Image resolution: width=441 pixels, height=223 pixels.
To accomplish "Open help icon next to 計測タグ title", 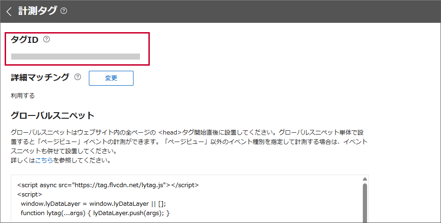I will point(64,11).
